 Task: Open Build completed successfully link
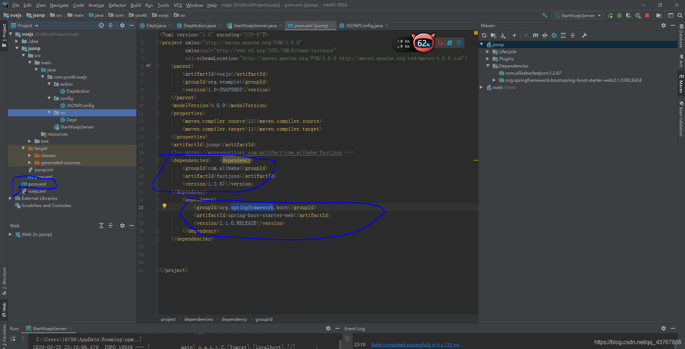(415, 344)
